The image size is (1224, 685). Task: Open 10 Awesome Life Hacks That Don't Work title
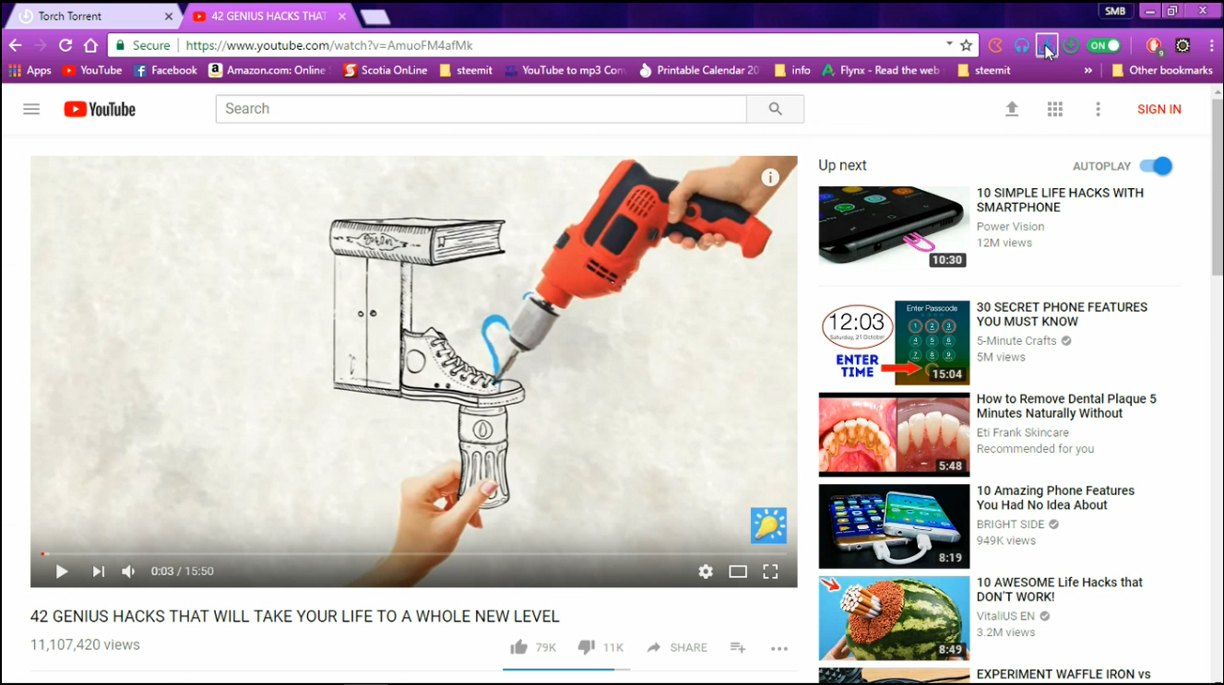(x=1060, y=589)
